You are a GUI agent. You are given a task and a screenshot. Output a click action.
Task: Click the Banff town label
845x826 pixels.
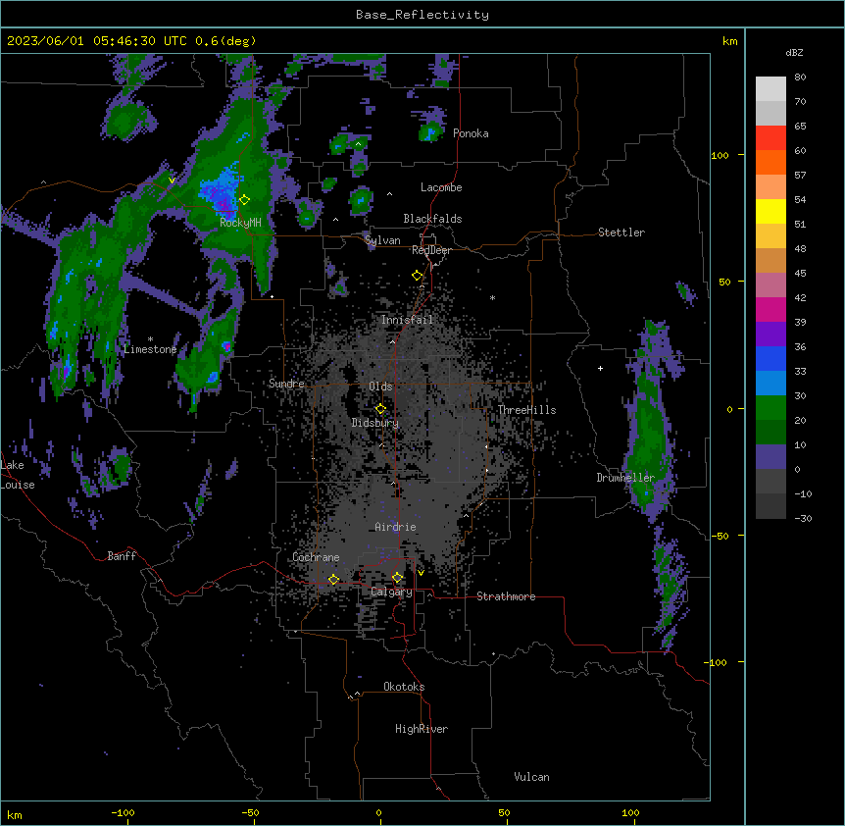coord(122,556)
